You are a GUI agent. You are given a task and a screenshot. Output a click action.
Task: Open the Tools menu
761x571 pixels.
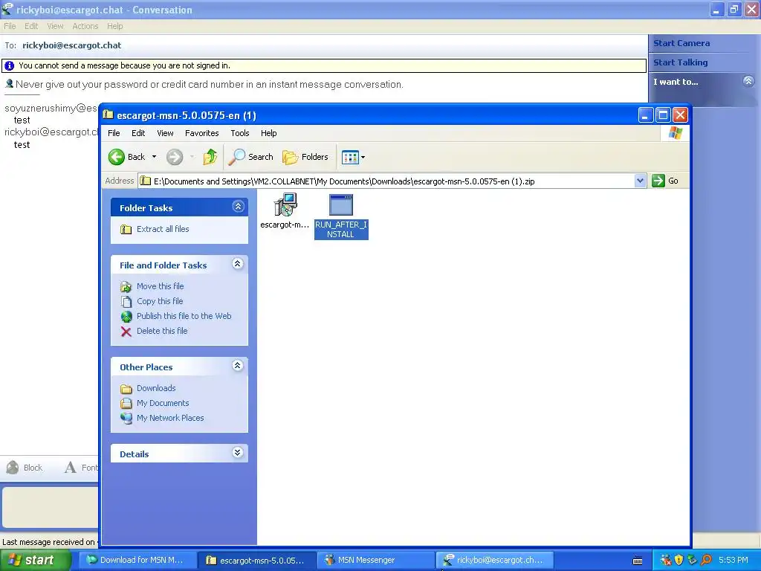coord(240,133)
